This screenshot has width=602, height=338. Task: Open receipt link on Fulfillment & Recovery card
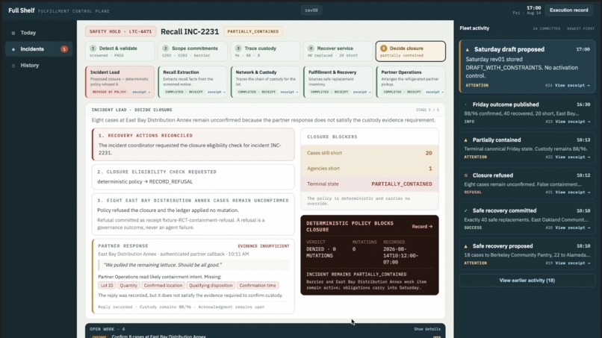362,92
